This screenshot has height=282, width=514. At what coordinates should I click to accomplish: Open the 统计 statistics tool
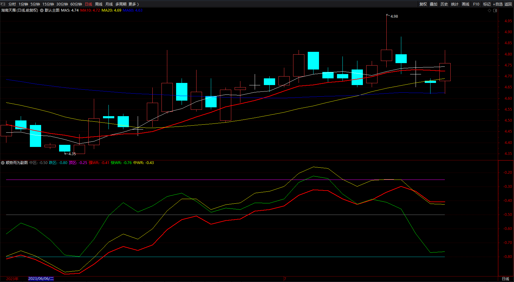click(x=455, y=4)
